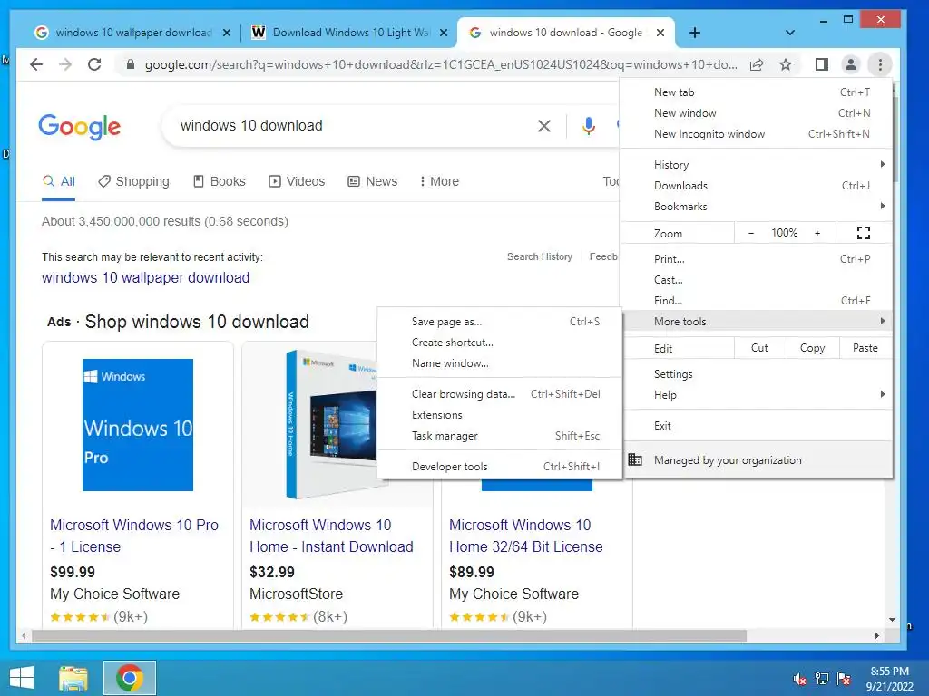The width and height of the screenshot is (929, 696).
Task: Switch to the Shopping search tab
Action: [x=134, y=181]
